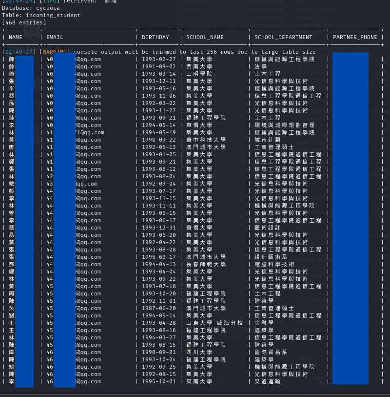Click the NAME column header
The image size is (390, 397).
[x=16, y=38]
